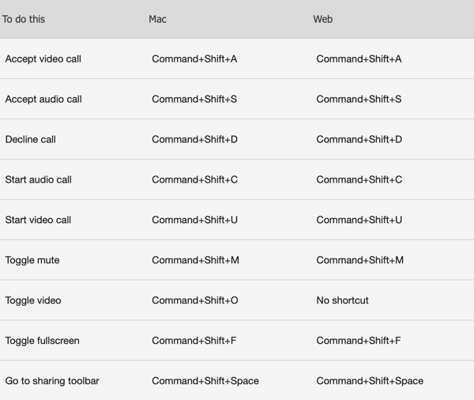The width and height of the screenshot is (474, 400).
Task: Select the 'Start audio call' label
Action: coord(39,179)
